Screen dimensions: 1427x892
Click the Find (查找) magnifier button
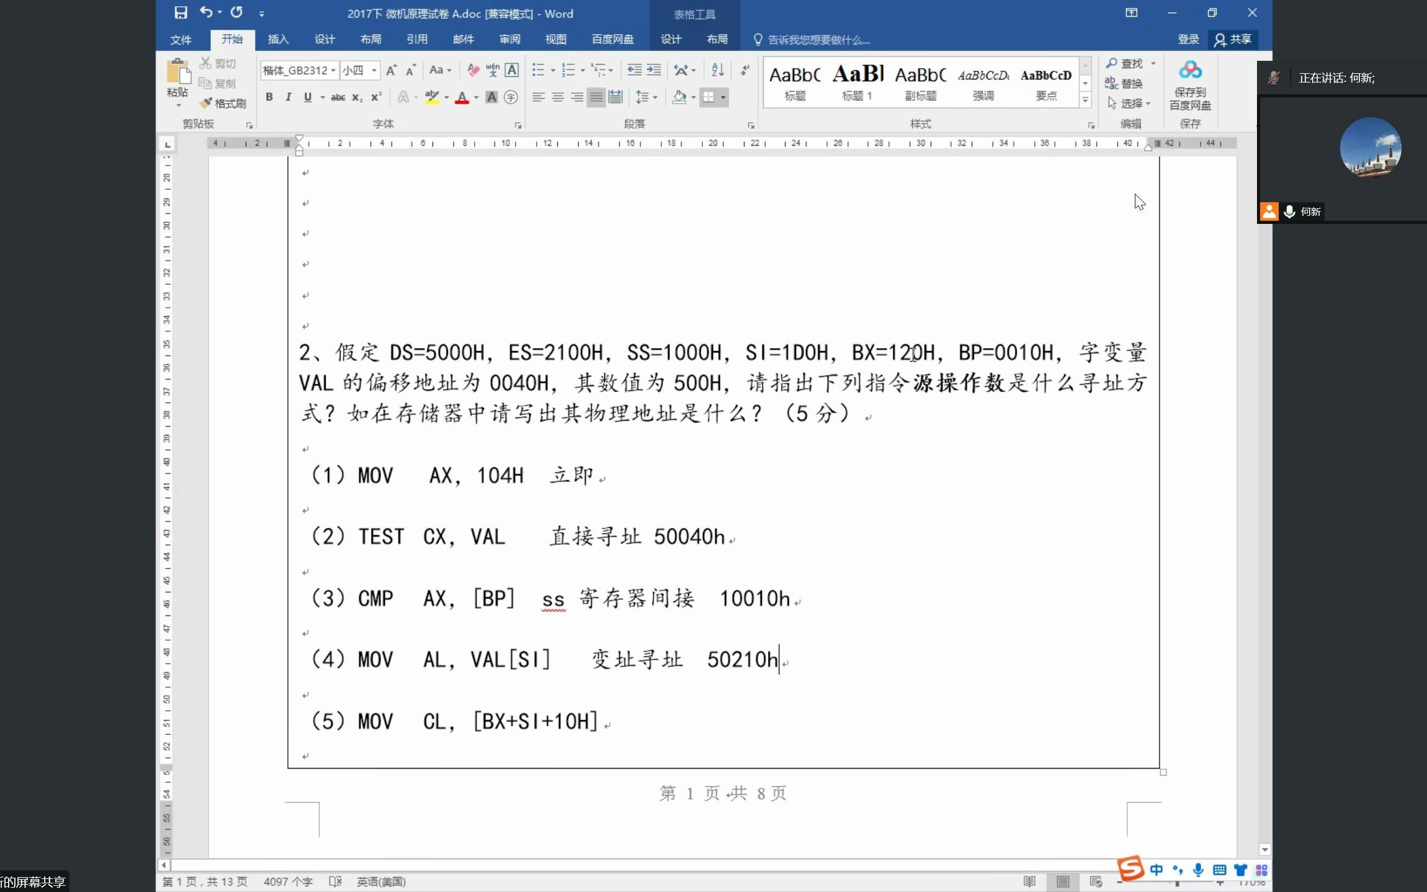1125,63
